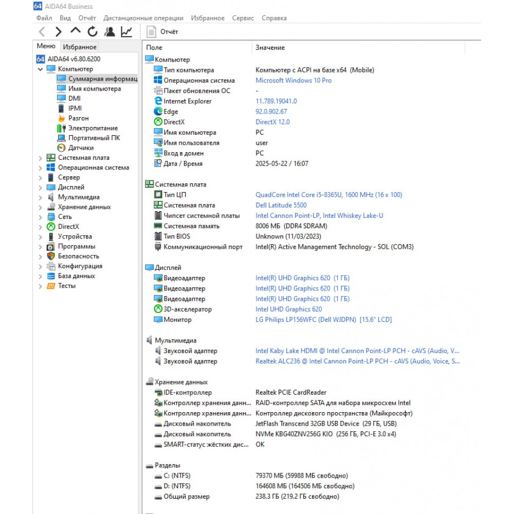
Task: Expand the Мультимедиа tree node
Action: click(40, 197)
